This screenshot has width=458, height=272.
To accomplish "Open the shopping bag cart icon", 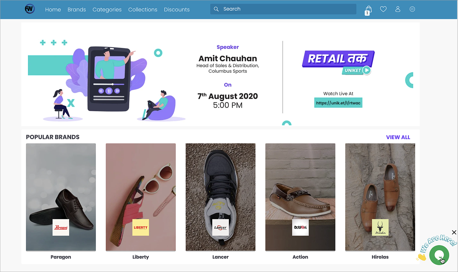I will point(368,10).
